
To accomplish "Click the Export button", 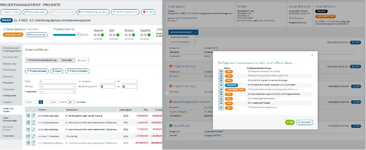I will click(57, 71).
